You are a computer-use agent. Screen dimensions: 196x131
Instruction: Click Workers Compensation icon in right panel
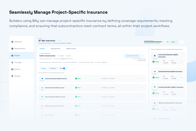155,103
